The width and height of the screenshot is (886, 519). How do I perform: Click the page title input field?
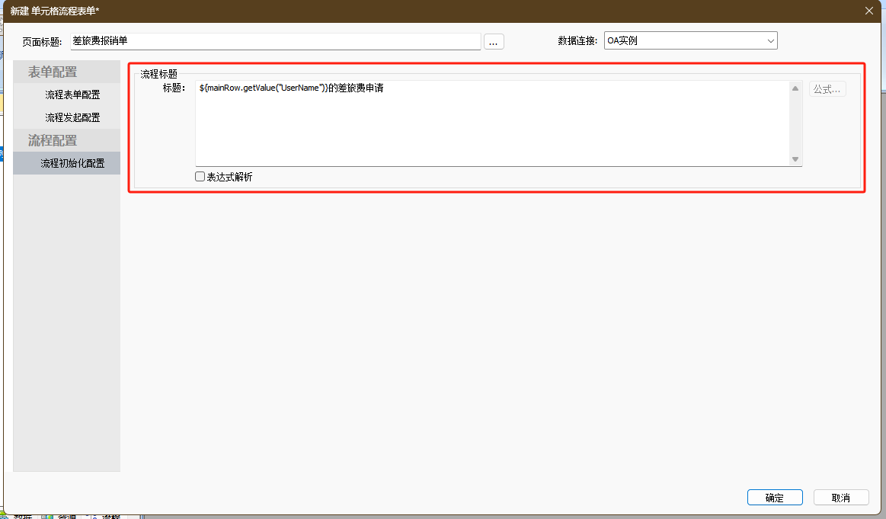point(276,41)
